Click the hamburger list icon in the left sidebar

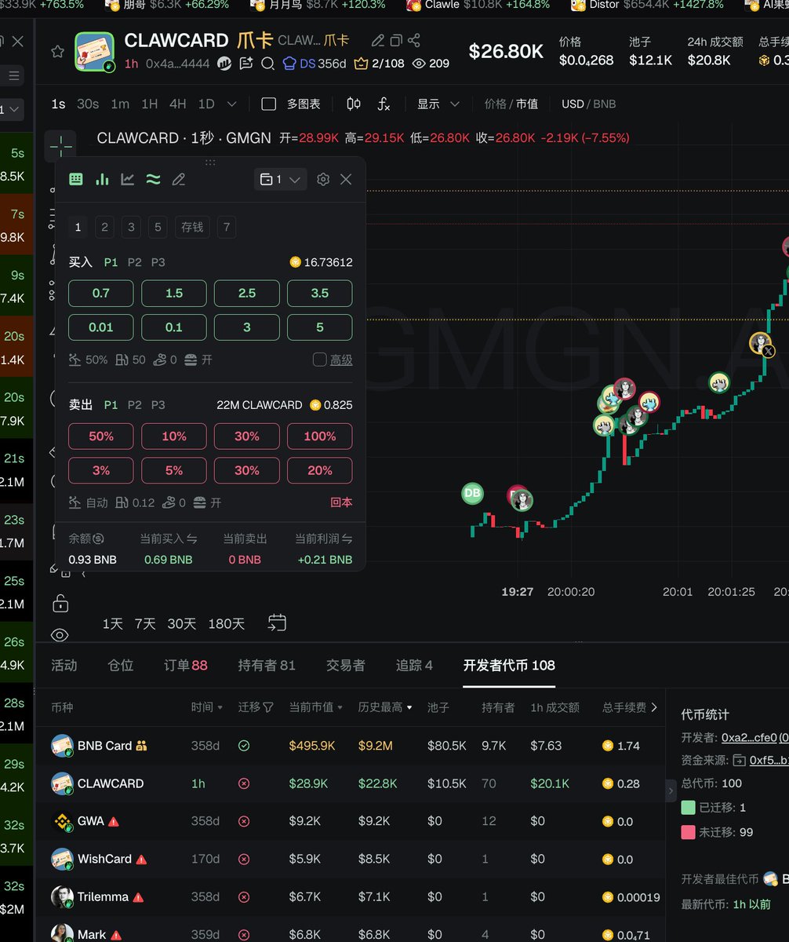(13, 75)
